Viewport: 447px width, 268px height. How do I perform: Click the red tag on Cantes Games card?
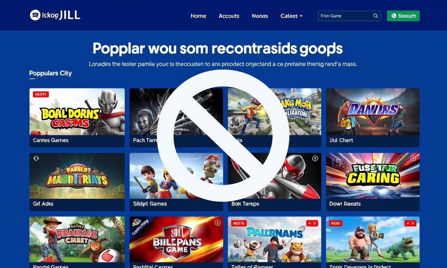pos(41,94)
